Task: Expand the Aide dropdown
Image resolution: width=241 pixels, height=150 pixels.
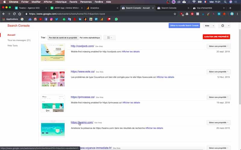Action: [209, 25]
